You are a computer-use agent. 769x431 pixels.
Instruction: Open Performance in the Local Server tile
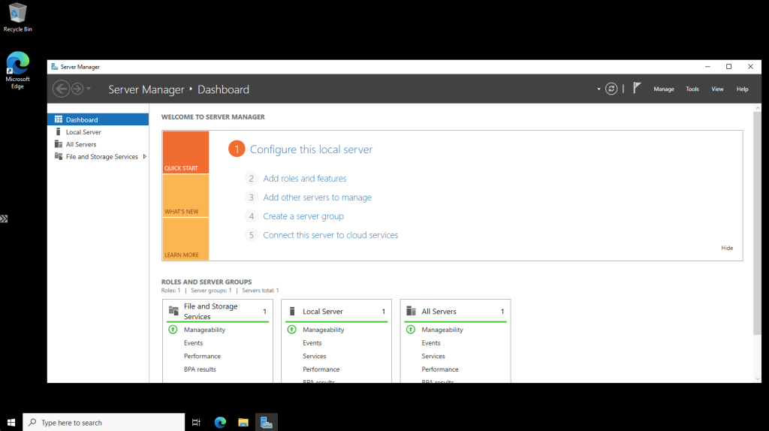(321, 369)
